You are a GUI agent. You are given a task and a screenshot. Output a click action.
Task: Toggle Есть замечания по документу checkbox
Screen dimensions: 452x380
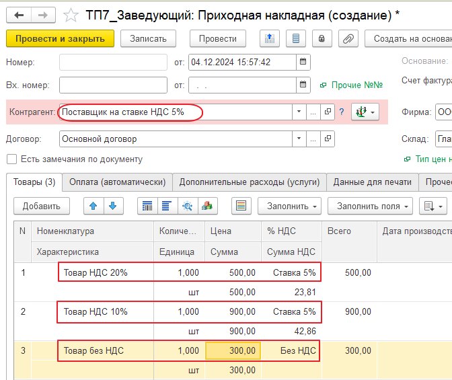(x=12, y=159)
